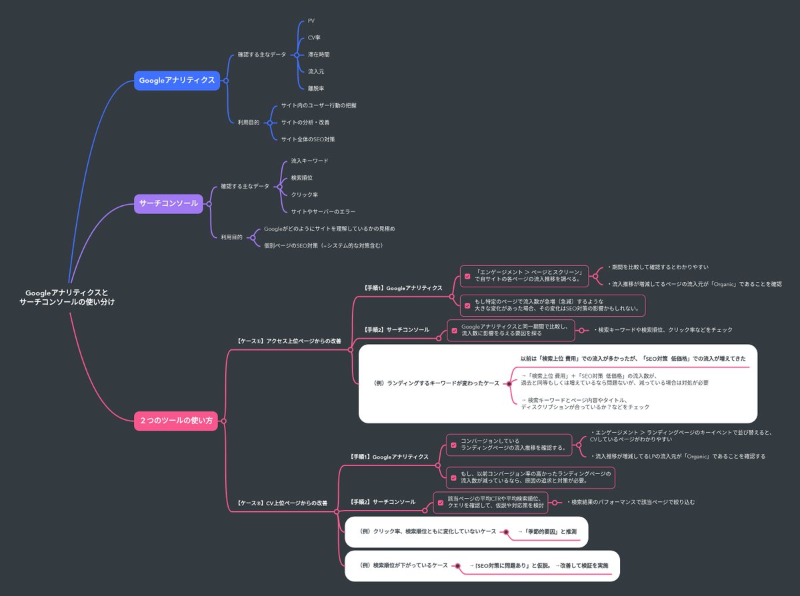Select the クリック率 node under サーチコンソール
The image size is (800, 596).
click(x=304, y=195)
